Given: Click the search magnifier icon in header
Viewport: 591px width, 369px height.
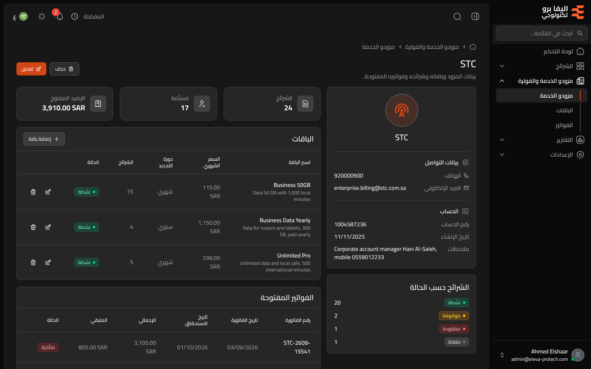Looking at the screenshot, I should (x=457, y=16).
